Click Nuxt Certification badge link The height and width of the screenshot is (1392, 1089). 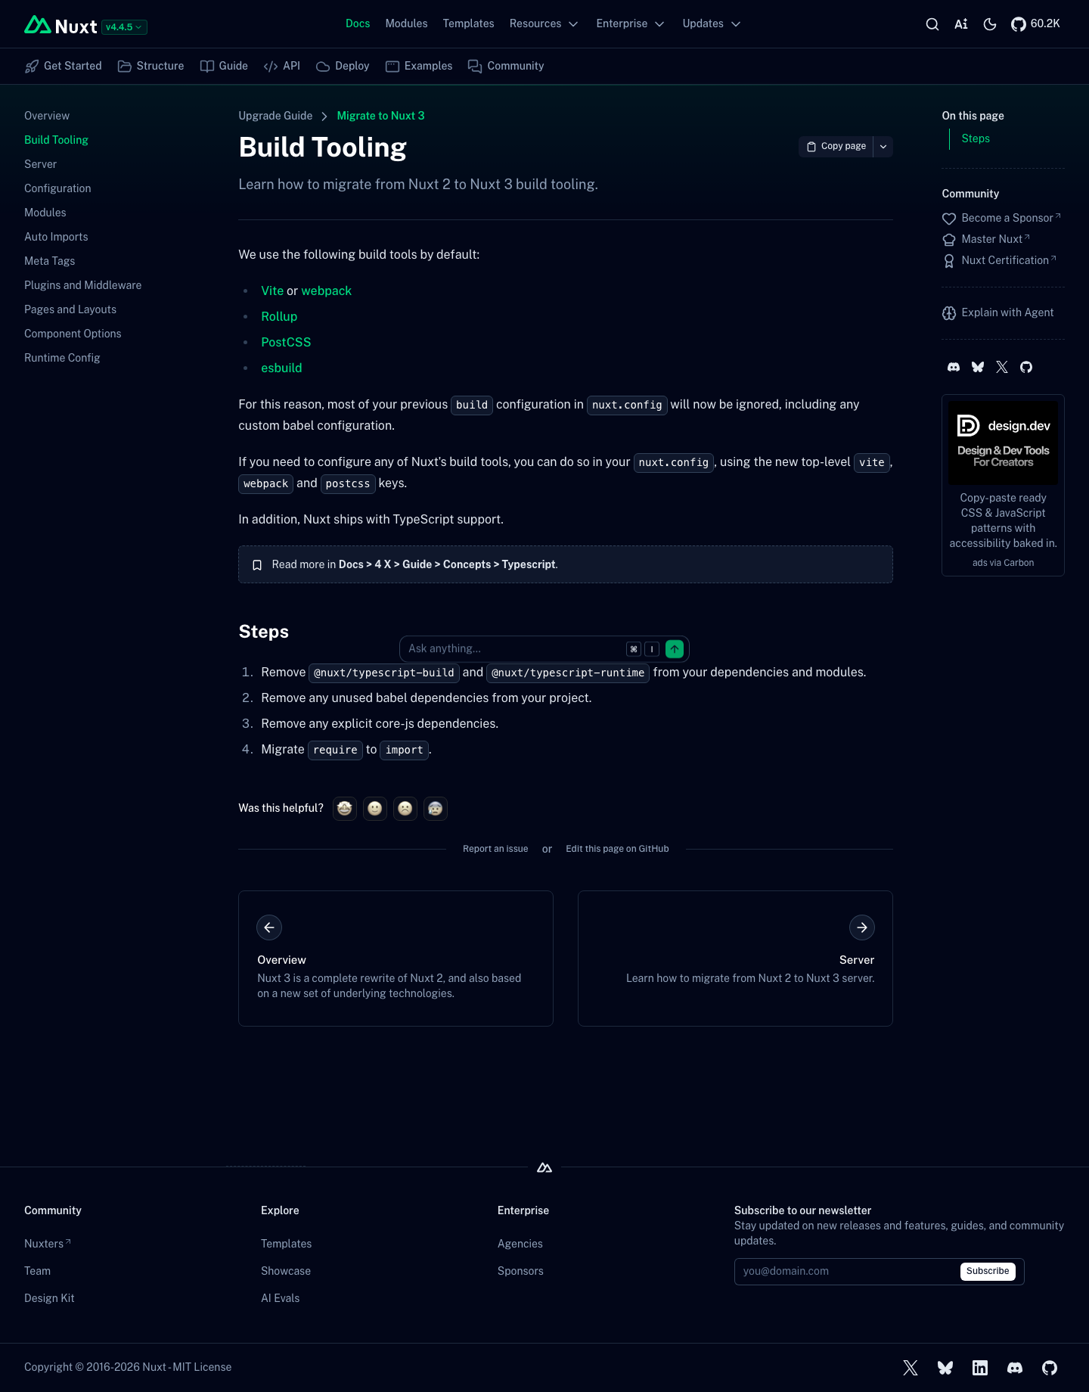[999, 260]
